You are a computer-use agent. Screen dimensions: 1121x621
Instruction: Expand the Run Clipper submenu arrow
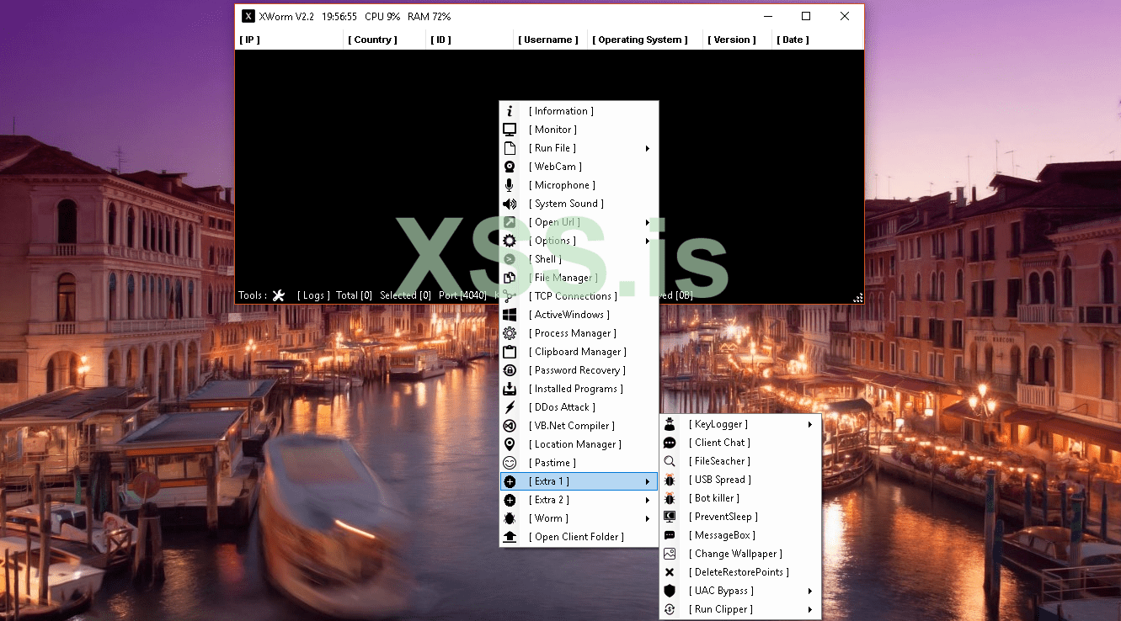point(810,609)
